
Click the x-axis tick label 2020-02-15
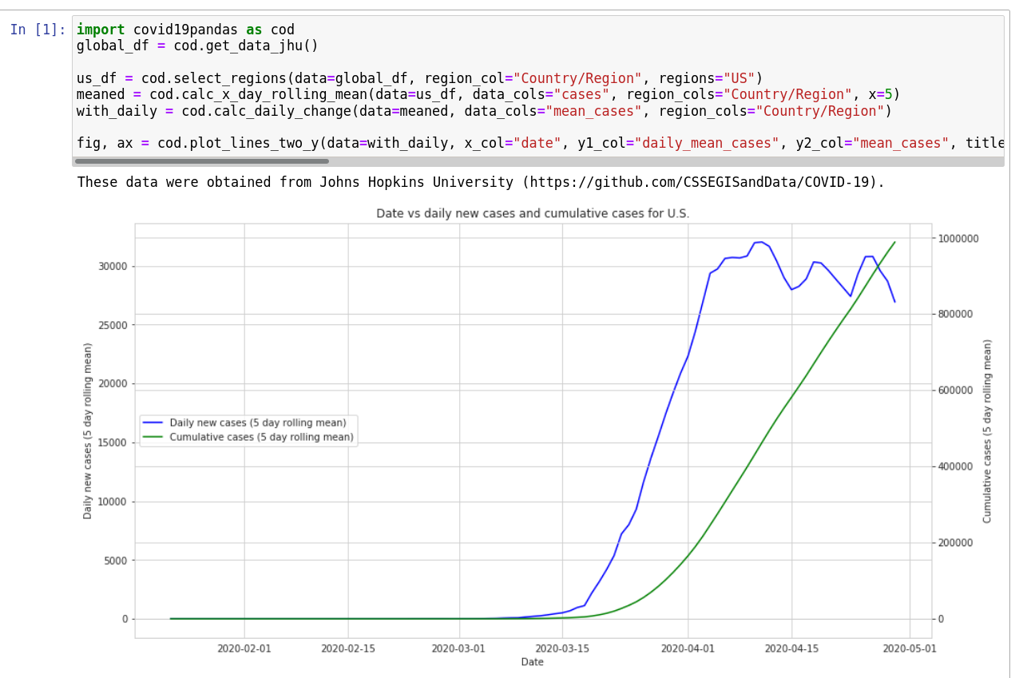[348, 648]
